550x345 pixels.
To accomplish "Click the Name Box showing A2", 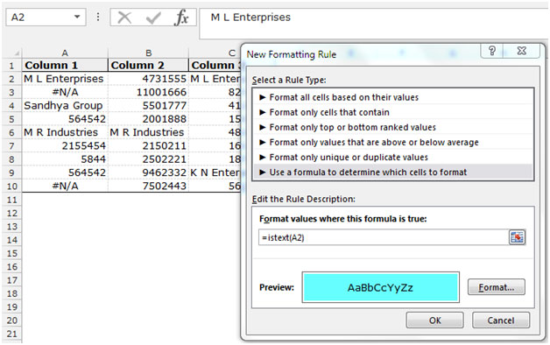I will click(46, 18).
